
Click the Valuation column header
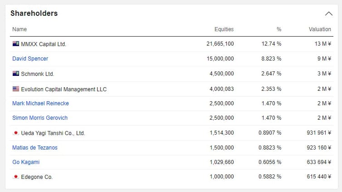(320, 29)
